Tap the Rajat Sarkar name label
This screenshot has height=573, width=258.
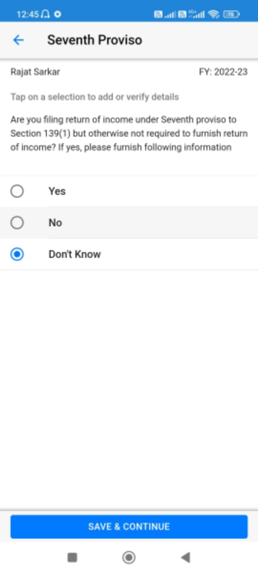point(35,72)
